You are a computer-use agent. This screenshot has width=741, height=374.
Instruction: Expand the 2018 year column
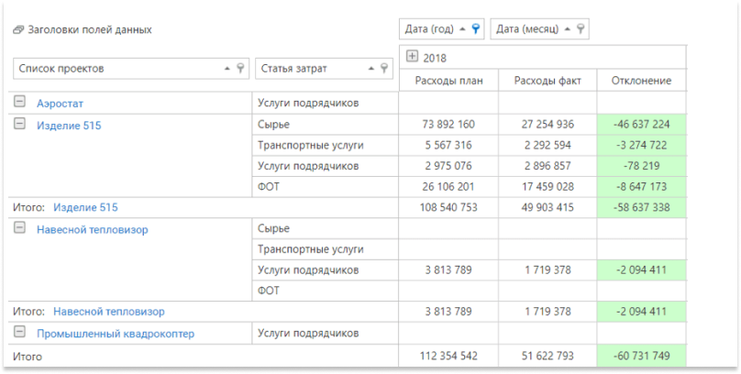(412, 58)
